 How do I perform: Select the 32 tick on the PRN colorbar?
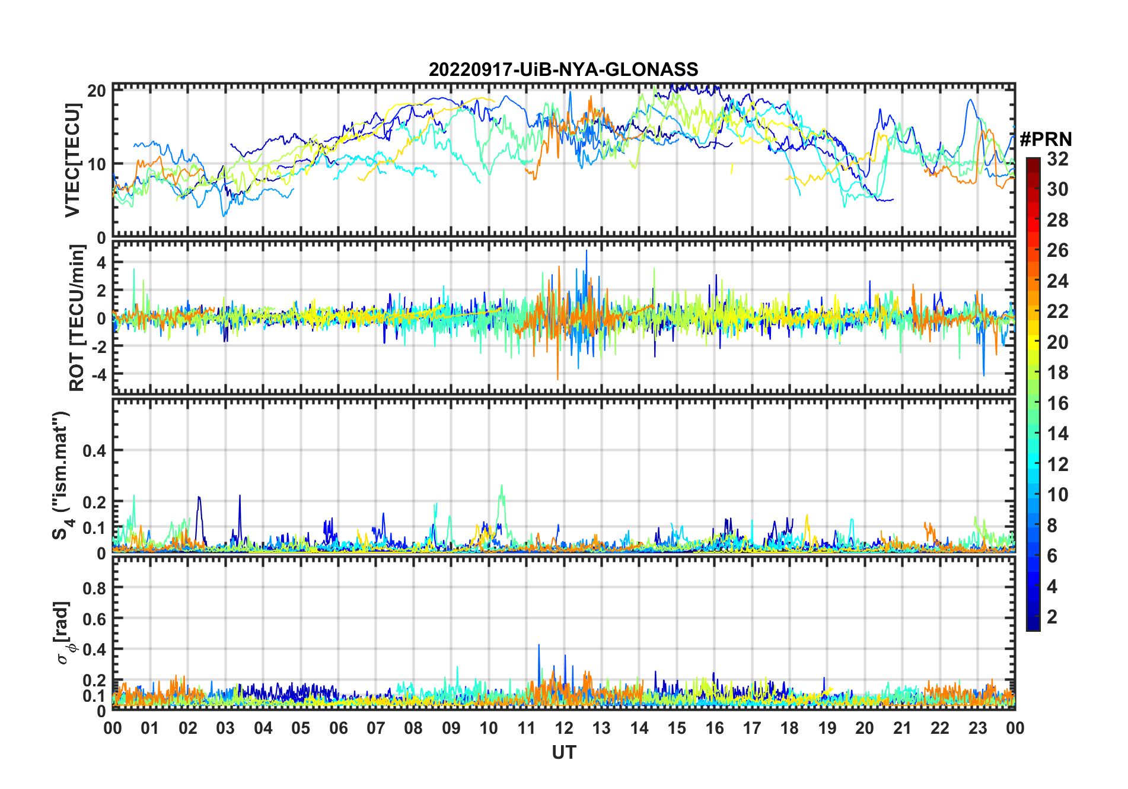(x=1057, y=159)
